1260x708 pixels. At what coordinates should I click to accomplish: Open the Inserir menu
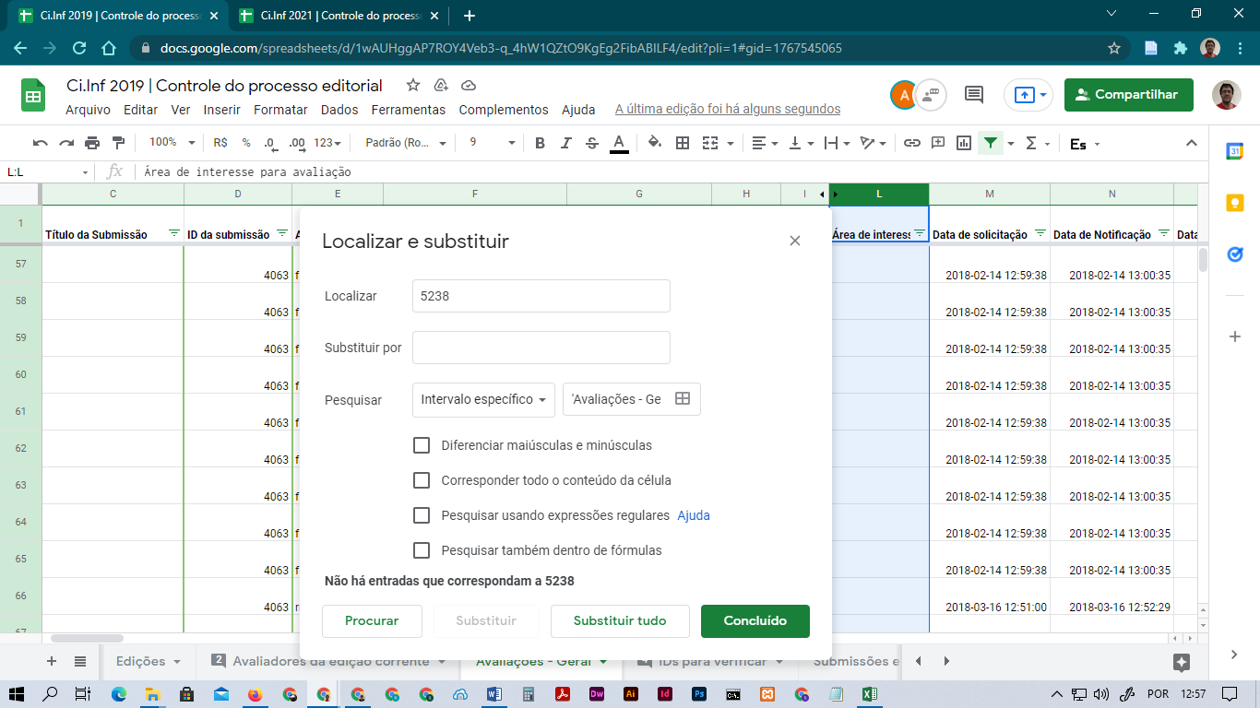222,110
